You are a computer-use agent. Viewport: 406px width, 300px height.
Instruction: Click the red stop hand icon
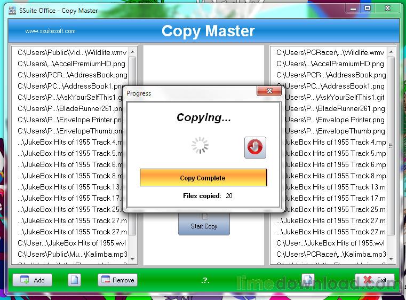tap(255, 147)
